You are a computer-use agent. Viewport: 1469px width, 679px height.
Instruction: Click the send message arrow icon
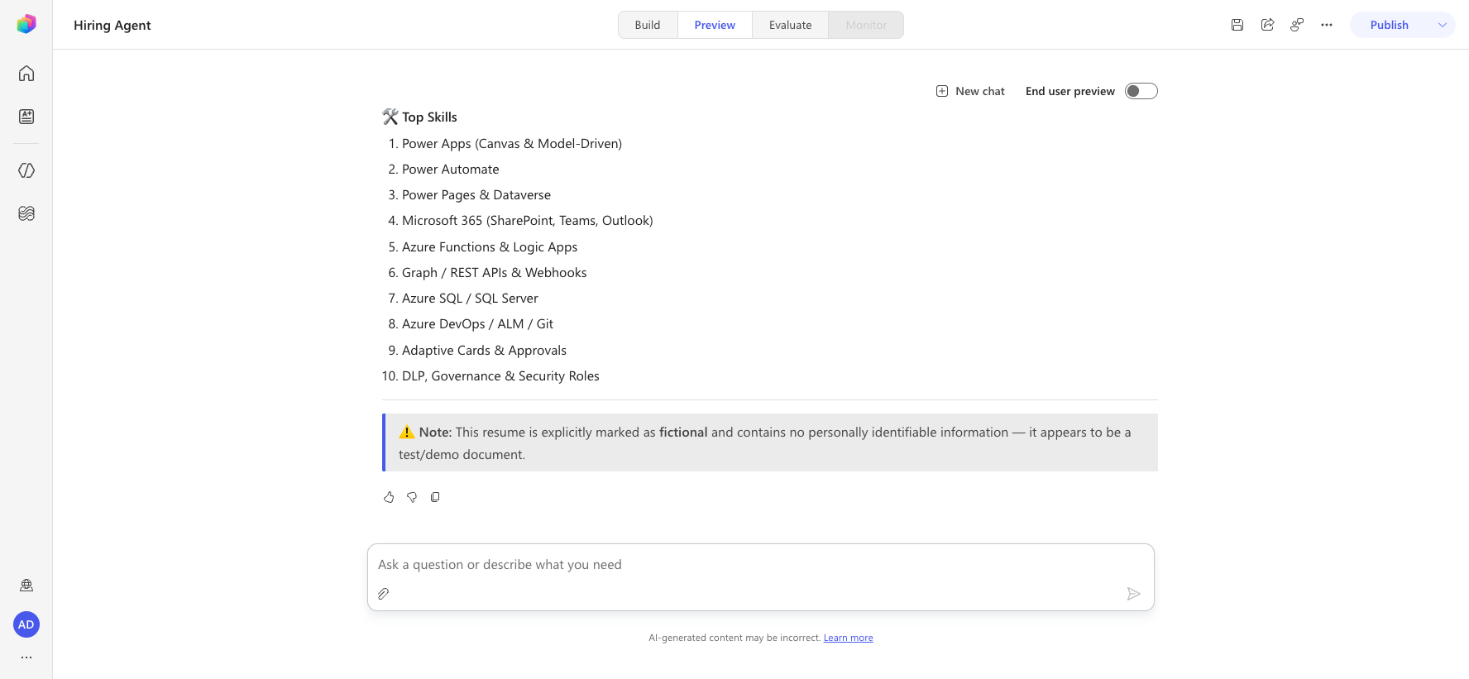pos(1134,594)
